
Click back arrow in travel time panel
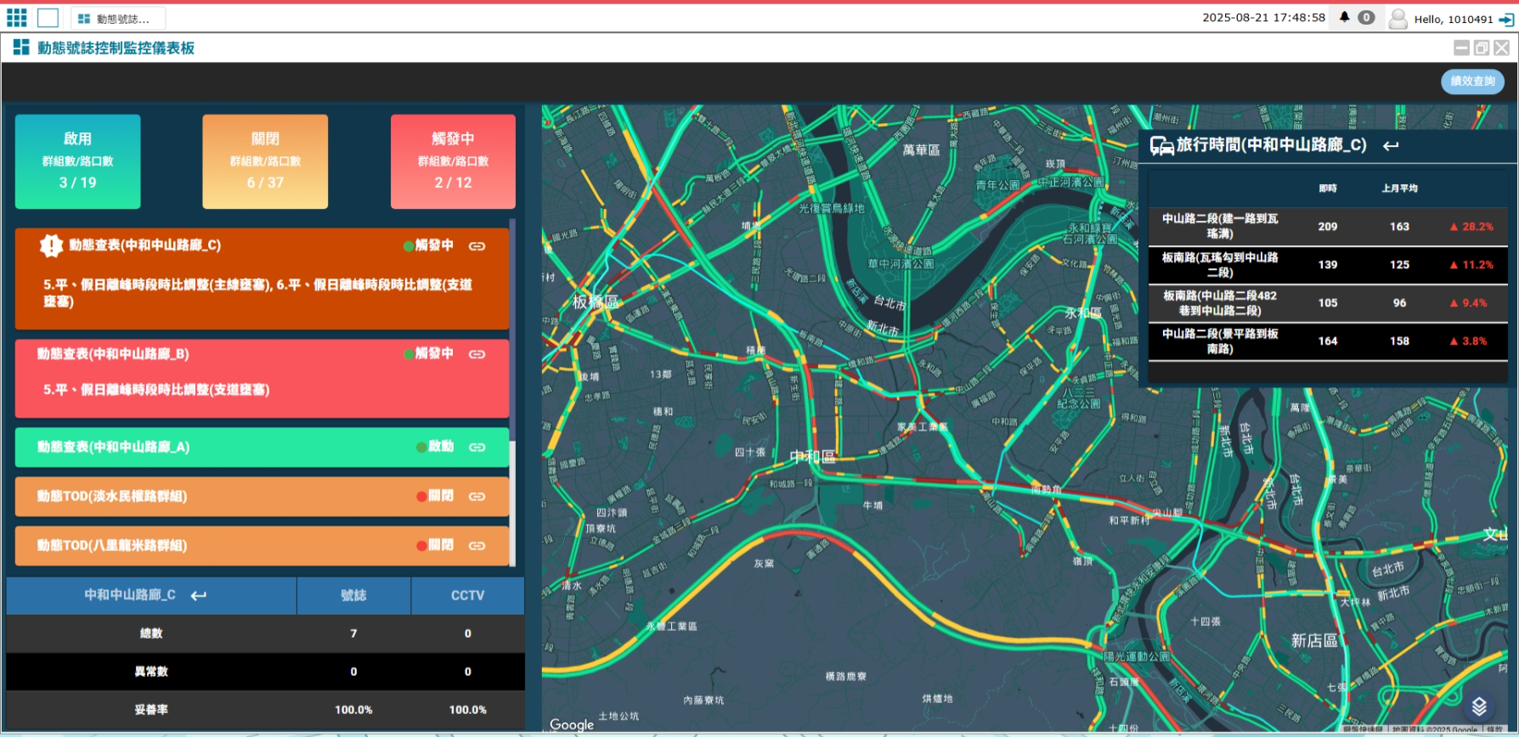(x=1391, y=146)
